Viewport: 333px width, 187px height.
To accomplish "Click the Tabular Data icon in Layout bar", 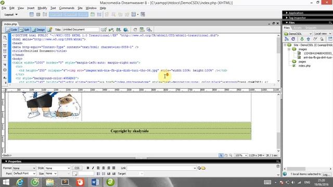I will tap(143, 15).
